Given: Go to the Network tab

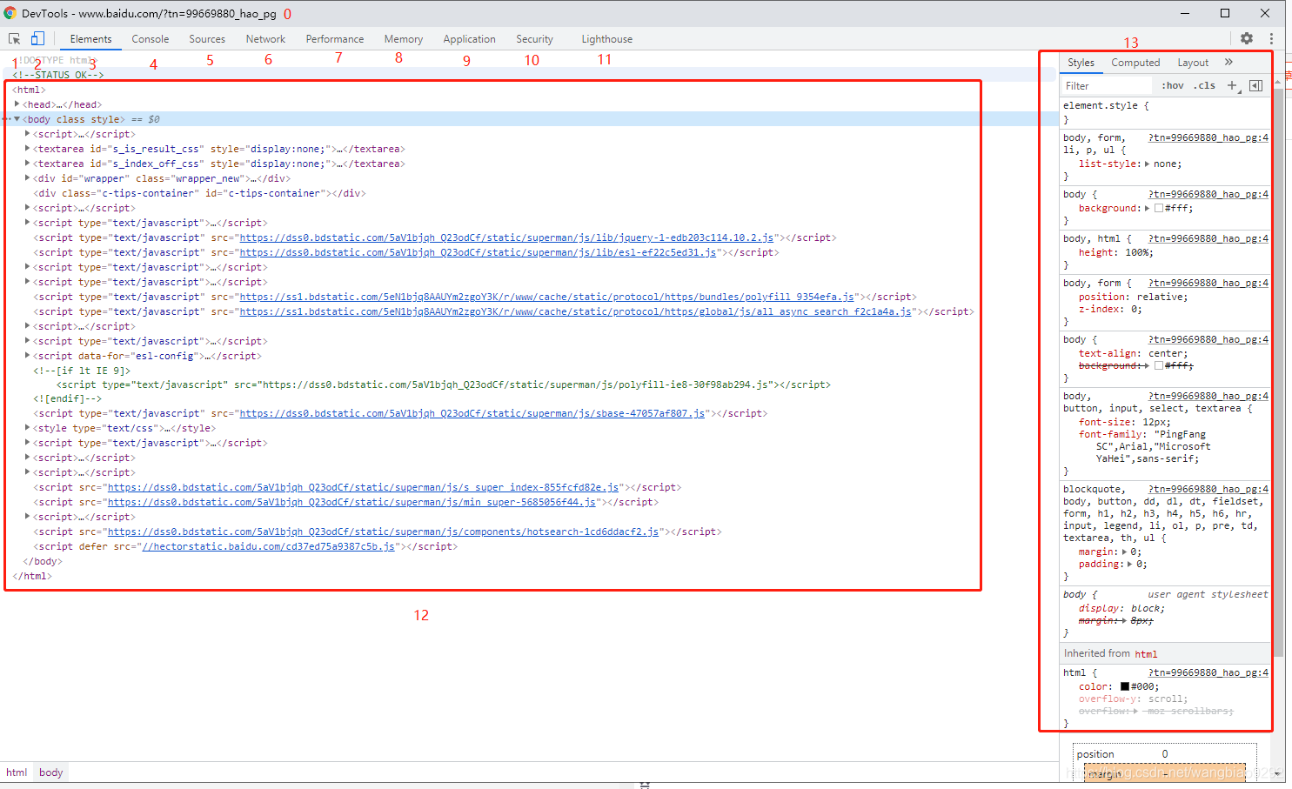Looking at the screenshot, I should click(x=265, y=39).
